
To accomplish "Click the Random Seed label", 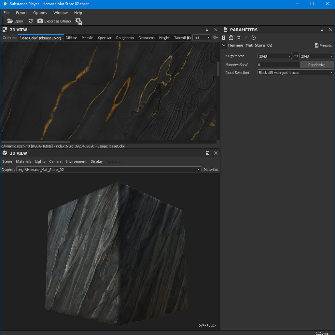I will point(236,64).
